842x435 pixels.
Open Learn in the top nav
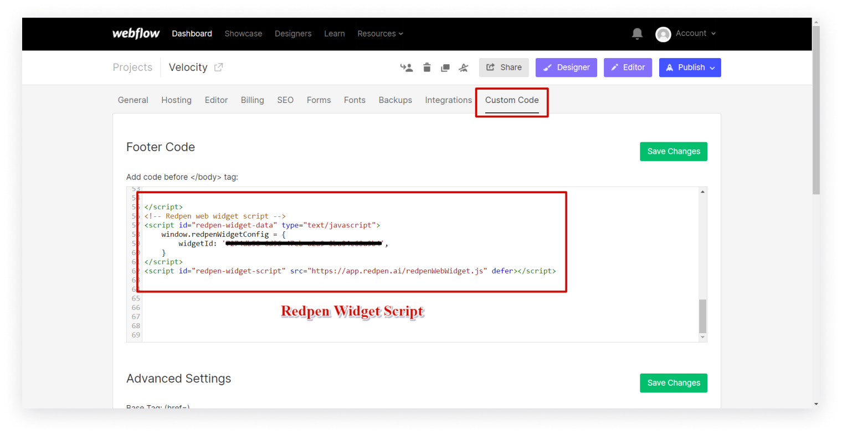pyautogui.click(x=335, y=34)
